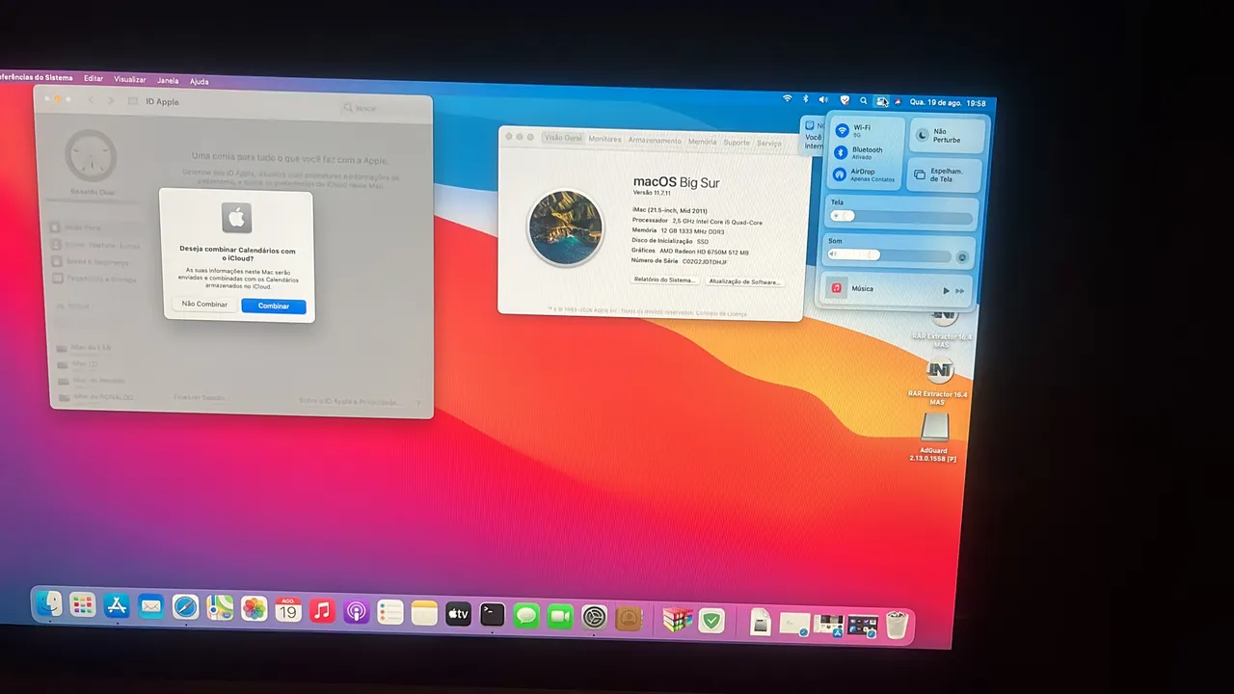
Task: Open the Photos app in the Dock
Action: pos(254,608)
